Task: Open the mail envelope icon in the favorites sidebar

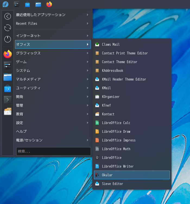Action: (8, 111)
